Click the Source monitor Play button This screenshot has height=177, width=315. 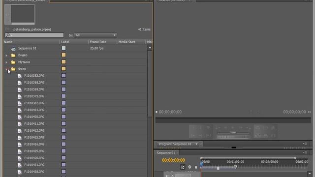pyautogui.click(x=233, y=128)
